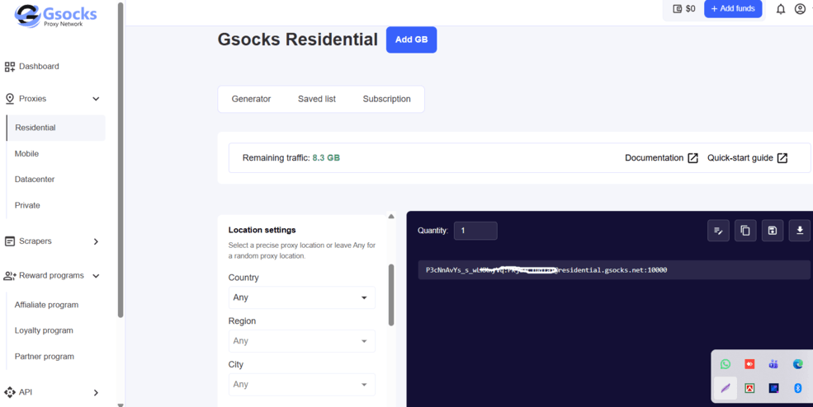This screenshot has height=407, width=813.
Task: Open Partner program page
Action: click(44, 356)
